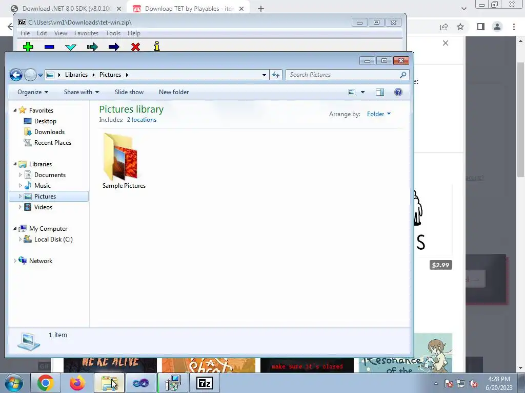Open the 2 locations link
525x393 pixels.
(142, 120)
